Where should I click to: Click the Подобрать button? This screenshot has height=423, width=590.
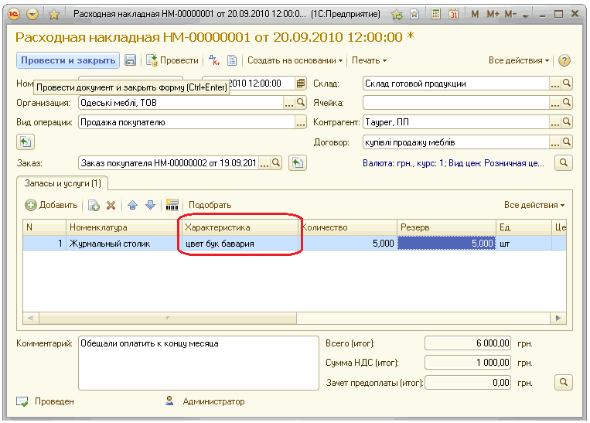point(210,205)
